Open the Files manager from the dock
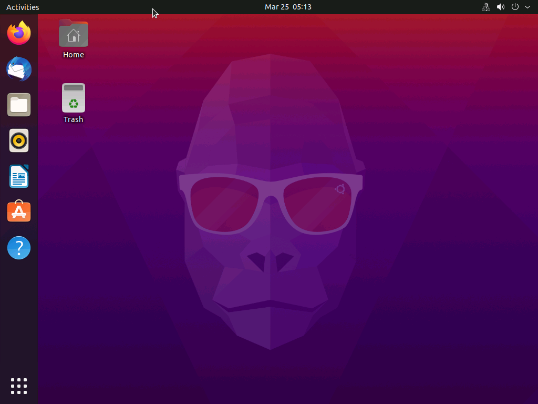The height and width of the screenshot is (404, 538). (x=19, y=105)
